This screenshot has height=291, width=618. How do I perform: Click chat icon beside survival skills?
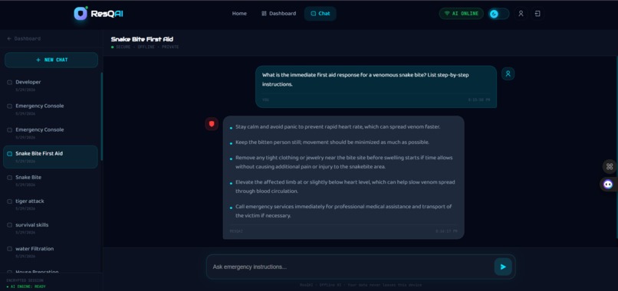tap(9, 225)
